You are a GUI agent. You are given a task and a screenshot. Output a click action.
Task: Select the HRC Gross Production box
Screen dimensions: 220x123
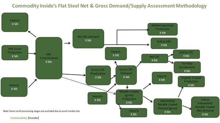click(x=15, y=53)
